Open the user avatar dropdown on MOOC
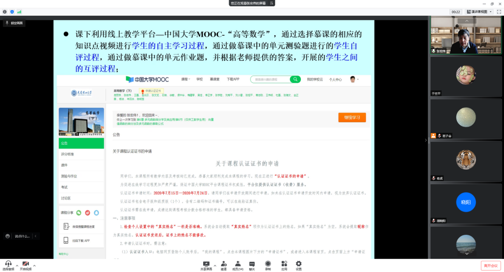Screen dimensions: 504x272 coord(354,79)
